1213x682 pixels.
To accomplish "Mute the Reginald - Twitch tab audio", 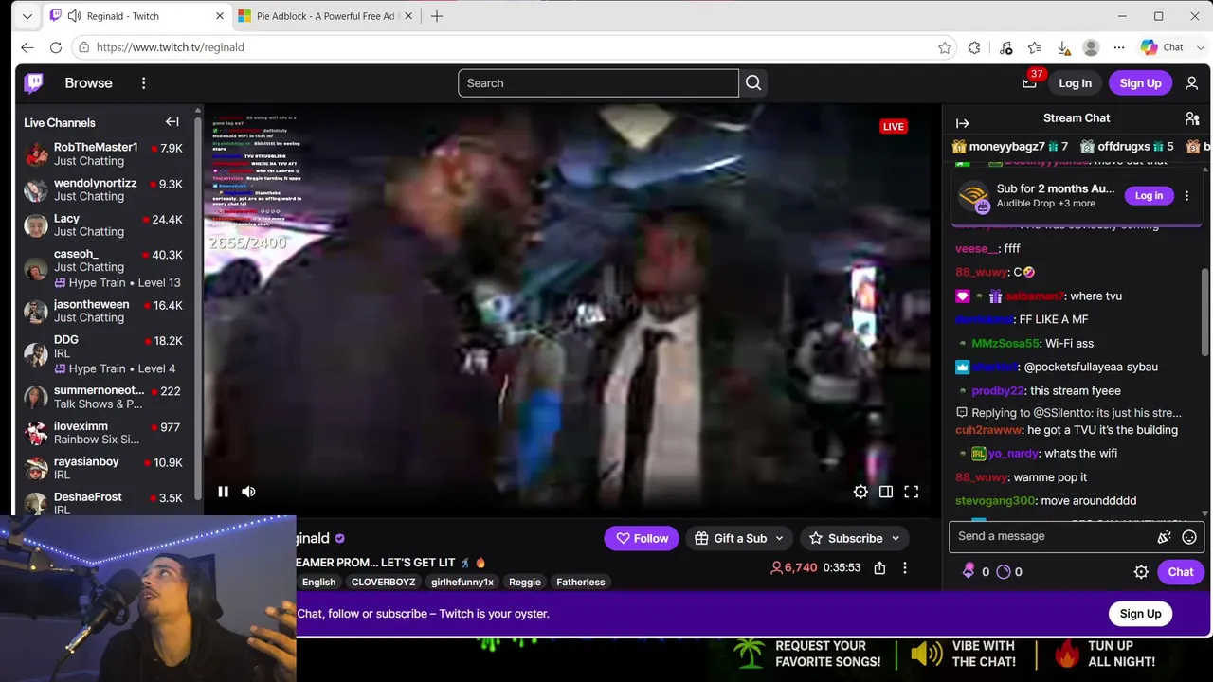I will (74, 16).
